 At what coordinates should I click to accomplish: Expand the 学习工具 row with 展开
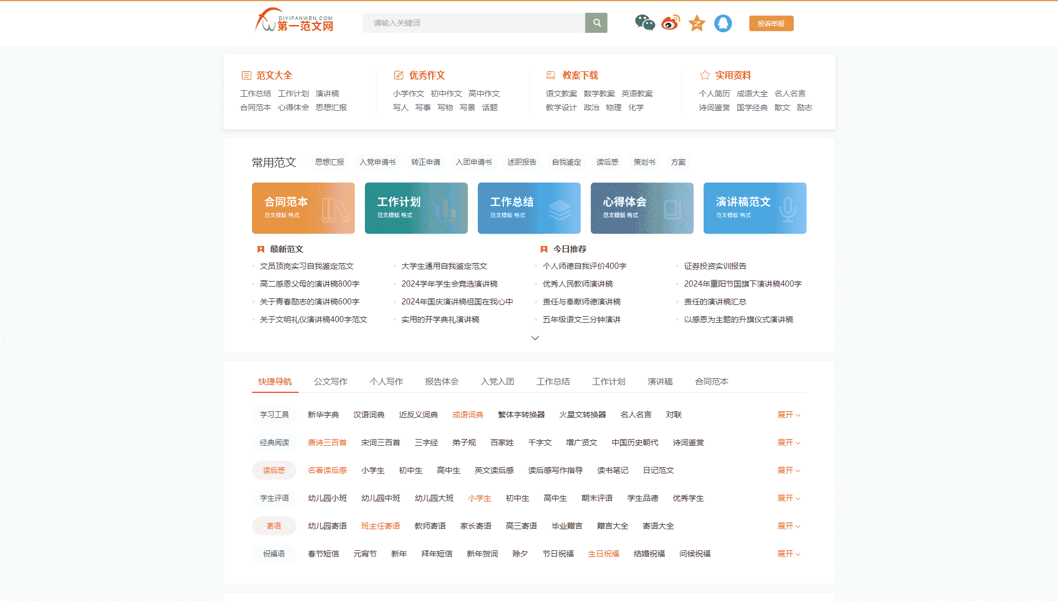coord(789,415)
